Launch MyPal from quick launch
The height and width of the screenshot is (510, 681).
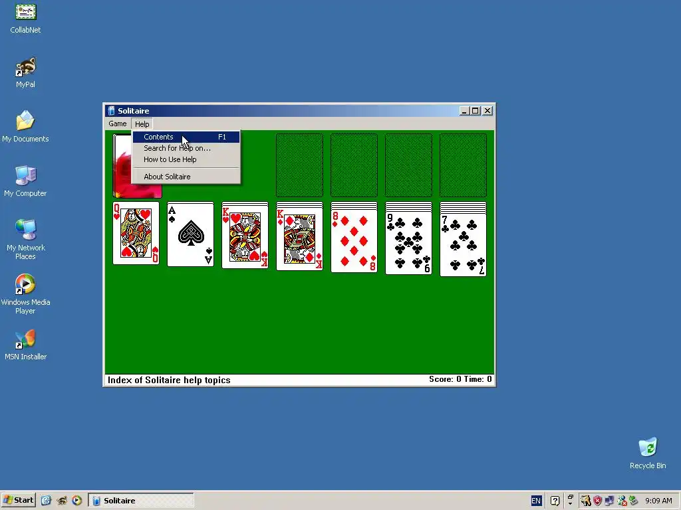pyautogui.click(x=62, y=501)
